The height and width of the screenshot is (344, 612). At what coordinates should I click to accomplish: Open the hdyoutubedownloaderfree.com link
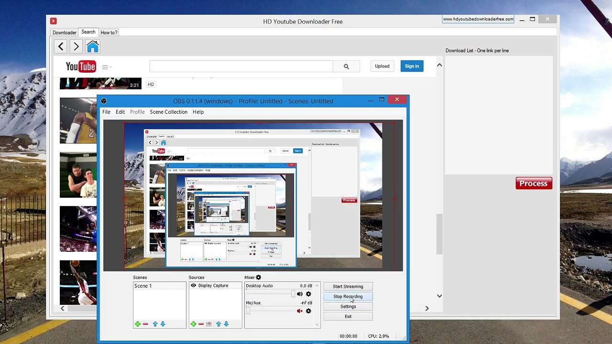[x=478, y=19]
